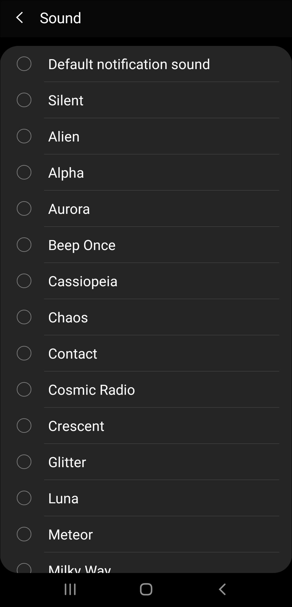Open recent apps from navigation bar
This screenshot has height=607, width=292.
70,589
